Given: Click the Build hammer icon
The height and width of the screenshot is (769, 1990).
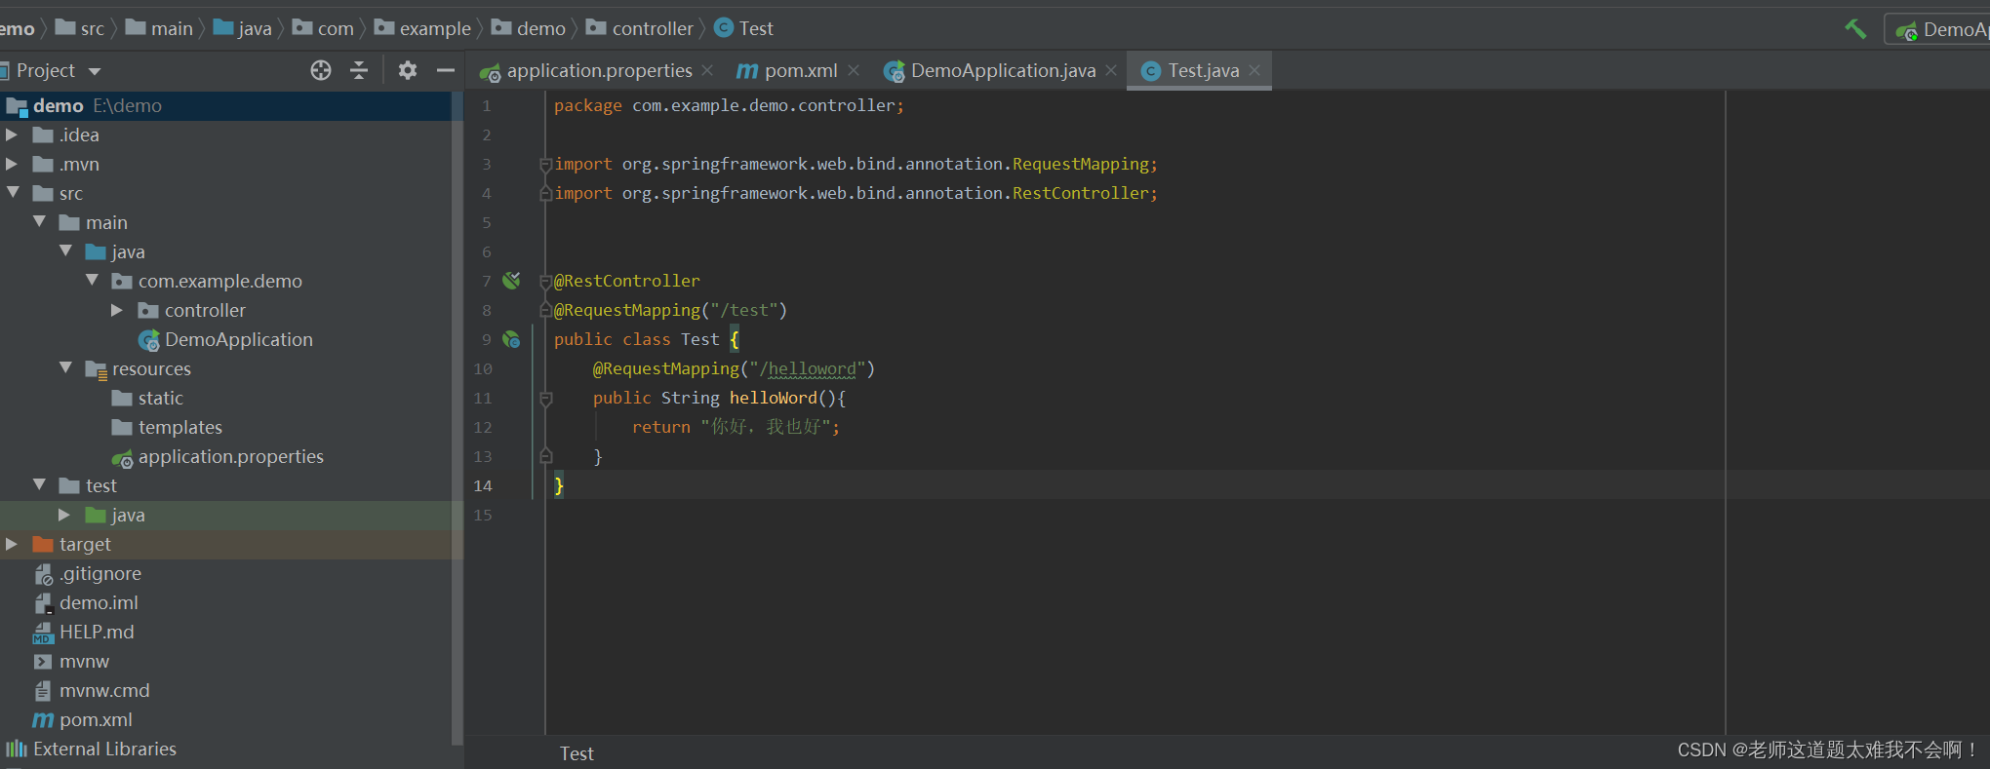Looking at the screenshot, I should [x=1855, y=29].
